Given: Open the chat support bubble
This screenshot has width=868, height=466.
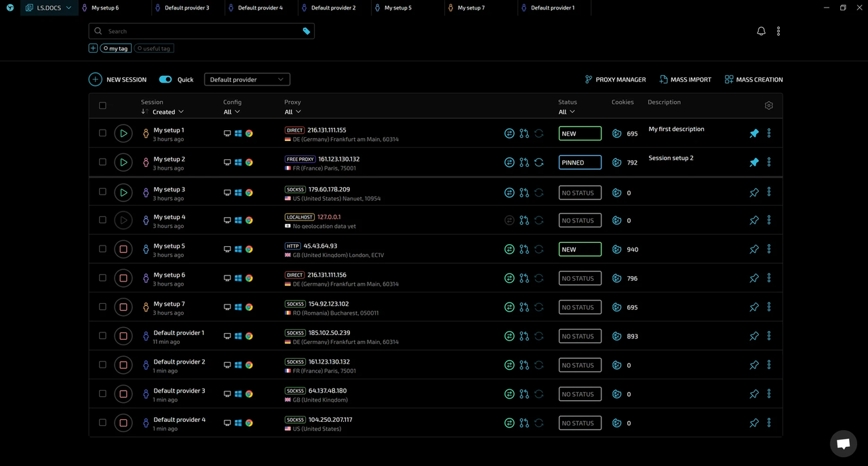Looking at the screenshot, I should [x=843, y=444].
